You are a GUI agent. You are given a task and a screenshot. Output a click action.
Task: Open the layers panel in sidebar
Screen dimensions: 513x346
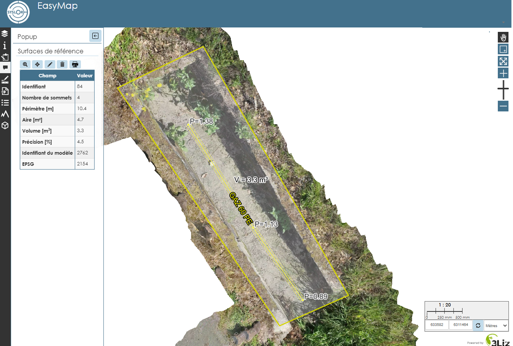click(5, 34)
